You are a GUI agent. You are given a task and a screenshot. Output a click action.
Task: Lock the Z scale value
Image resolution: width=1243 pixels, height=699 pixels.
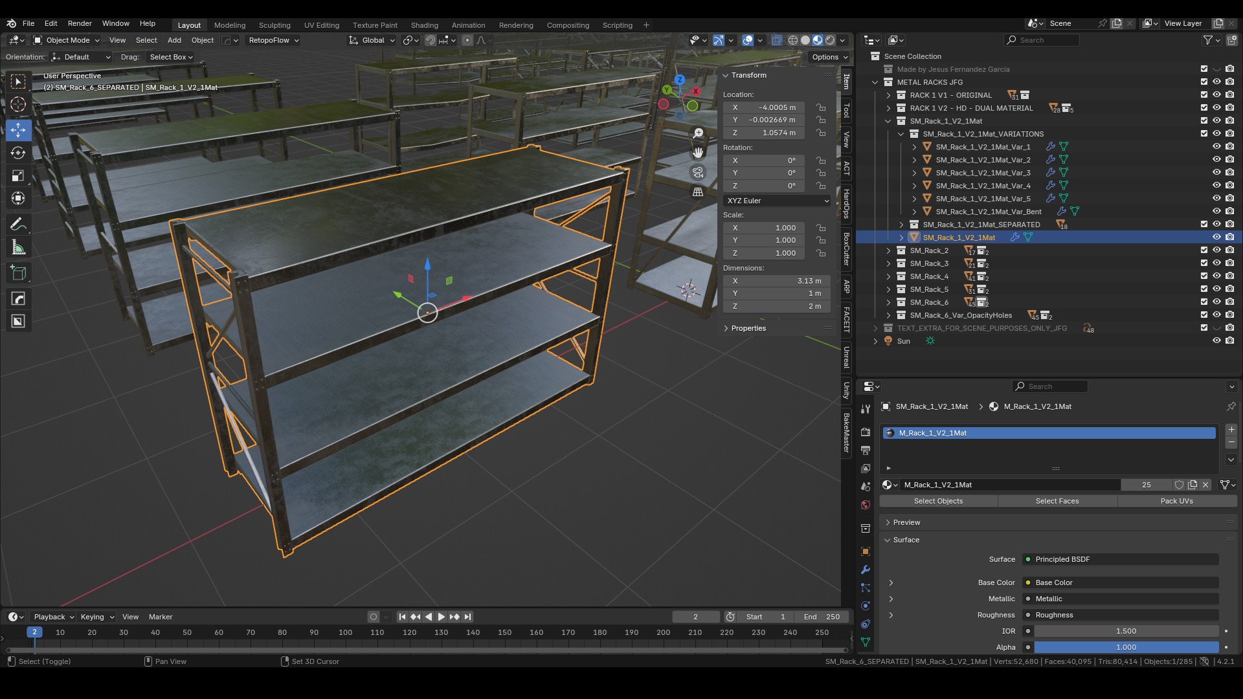821,253
